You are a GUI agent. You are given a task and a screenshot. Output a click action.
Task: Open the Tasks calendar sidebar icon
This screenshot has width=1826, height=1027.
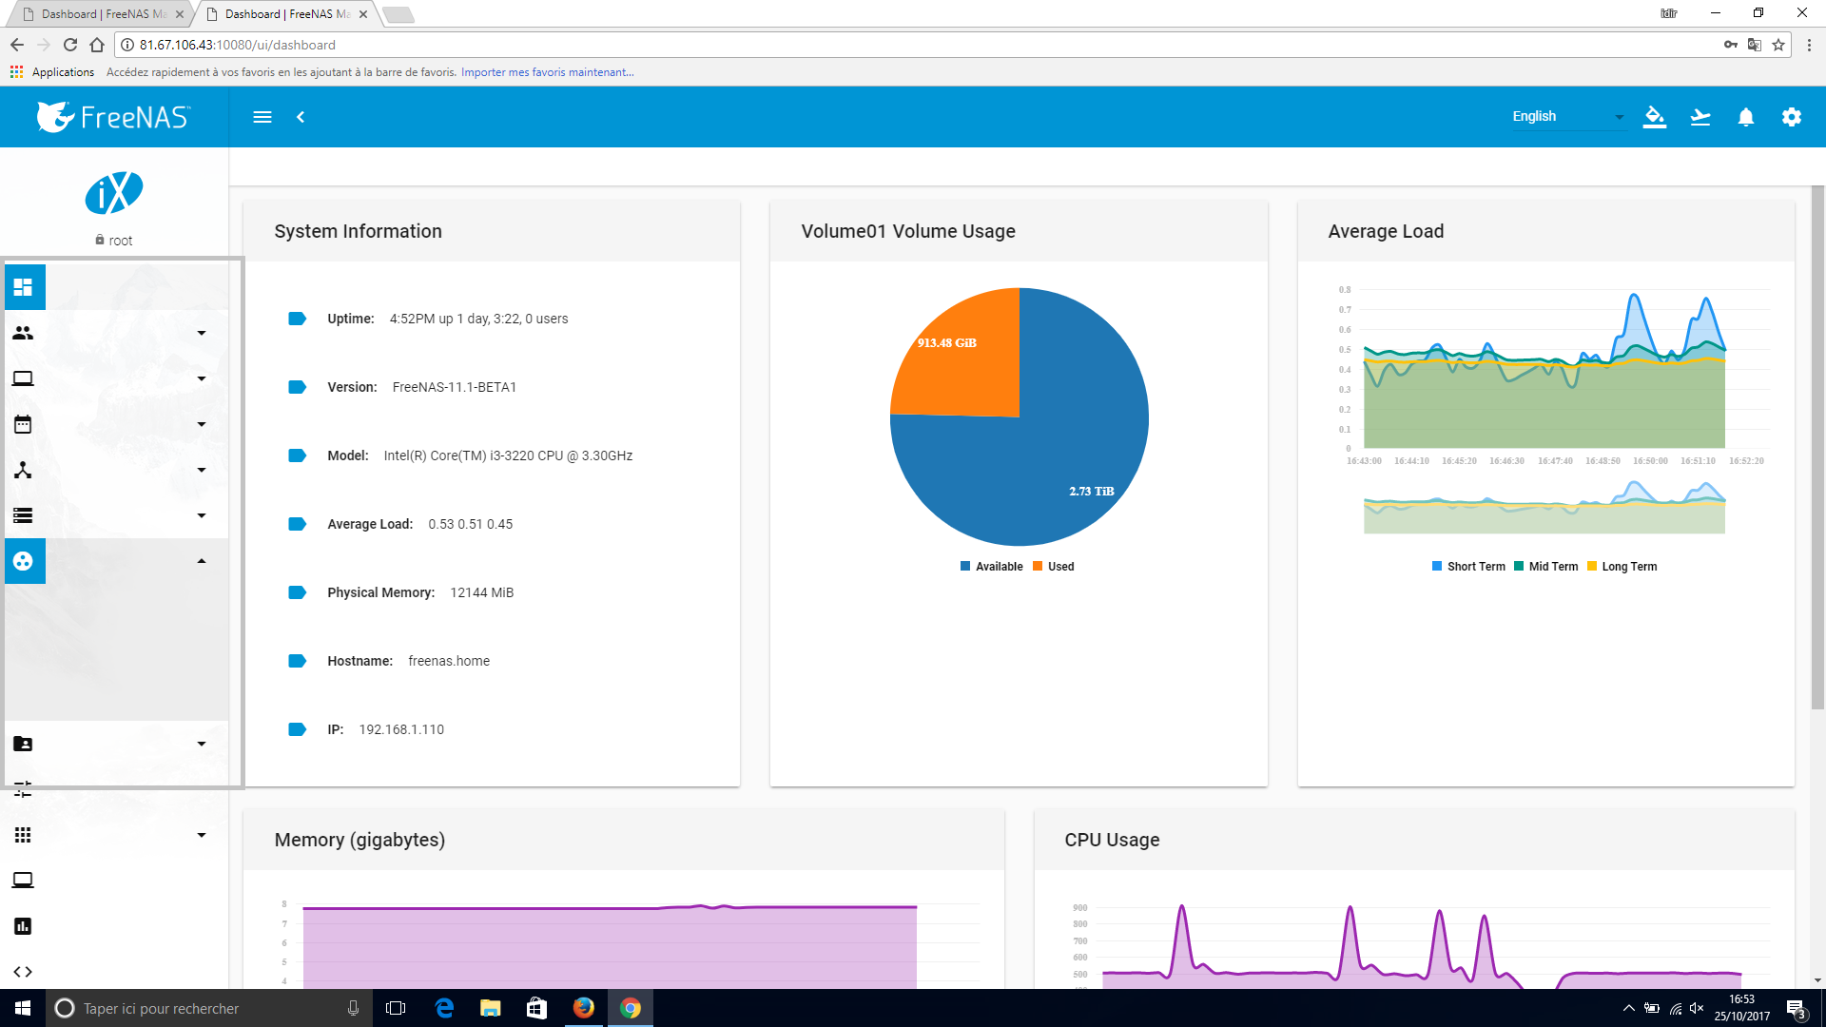(x=24, y=424)
